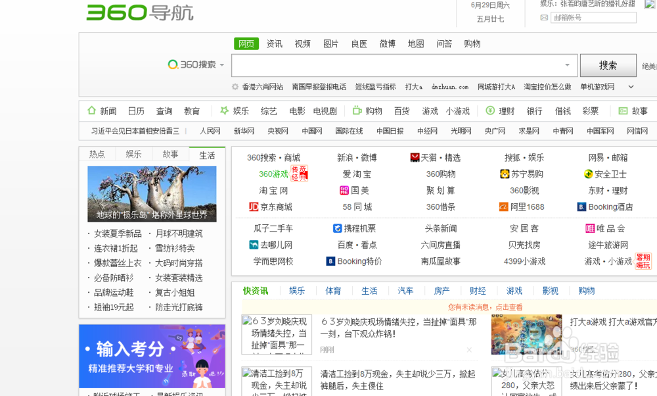Click the 邮箱帐号 input field
Image resolution: width=657 pixels, height=396 pixels.
click(x=593, y=18)
